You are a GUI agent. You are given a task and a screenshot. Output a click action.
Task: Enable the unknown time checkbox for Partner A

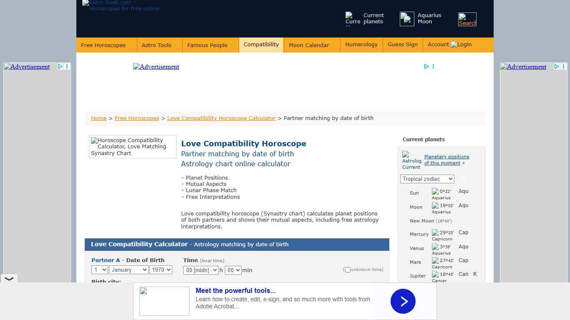coord(348,270)
